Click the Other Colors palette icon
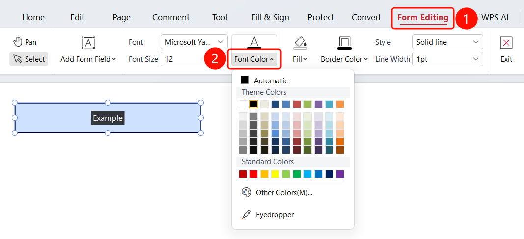The image size is (524, 239). pyautogui.click(x=247, y=192)
